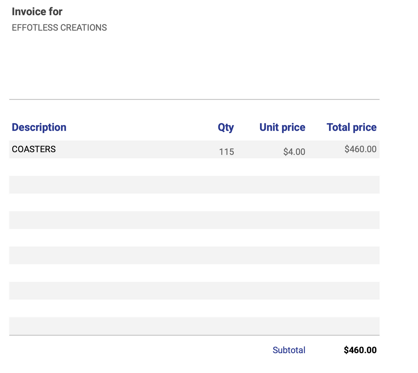
Task: Select the quantity cell showing 115
Action: (226, 152)
